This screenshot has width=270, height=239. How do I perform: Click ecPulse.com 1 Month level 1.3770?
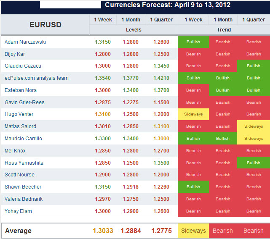131,78
